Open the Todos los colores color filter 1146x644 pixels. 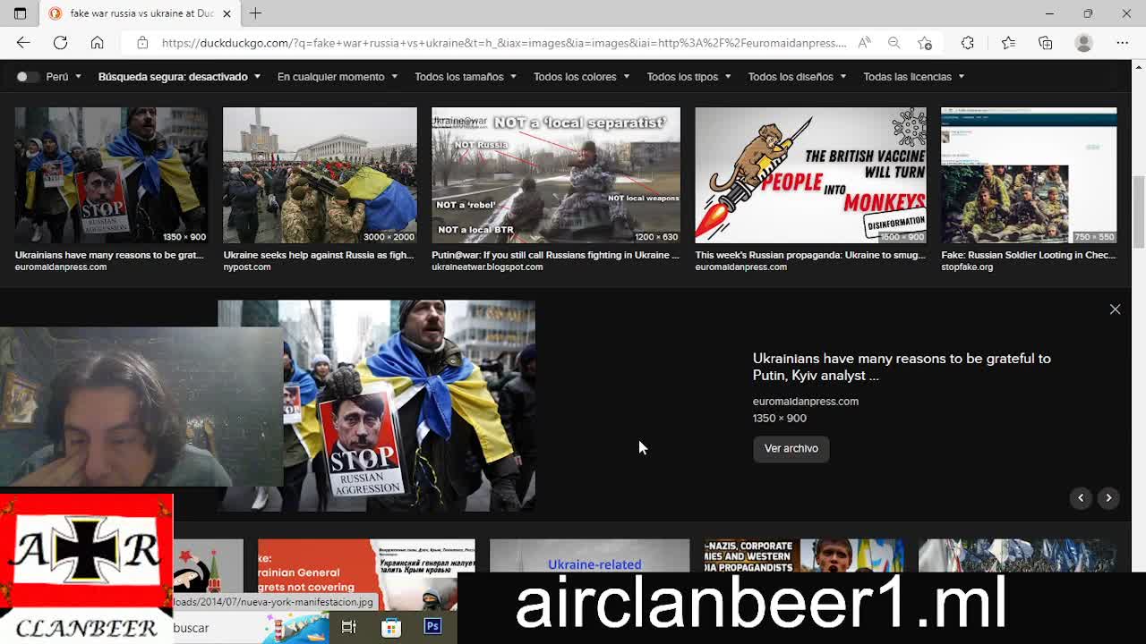click(581, 77)
